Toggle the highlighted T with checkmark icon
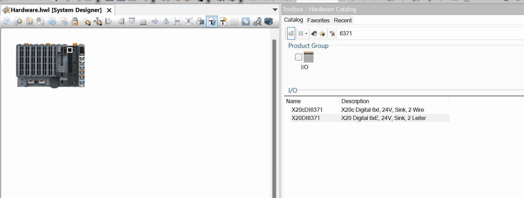524x198 pixels. click(x=212, y=22)
